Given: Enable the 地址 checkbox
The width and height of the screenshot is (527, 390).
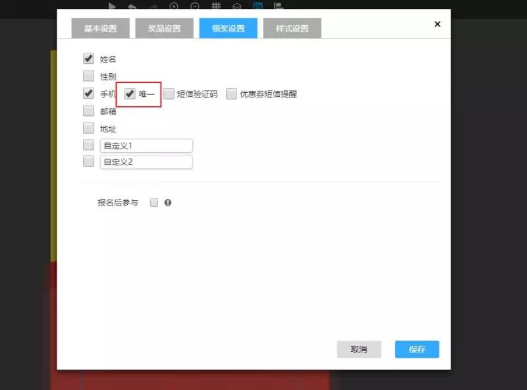Looking at the screenshot, I should (88, 128).
